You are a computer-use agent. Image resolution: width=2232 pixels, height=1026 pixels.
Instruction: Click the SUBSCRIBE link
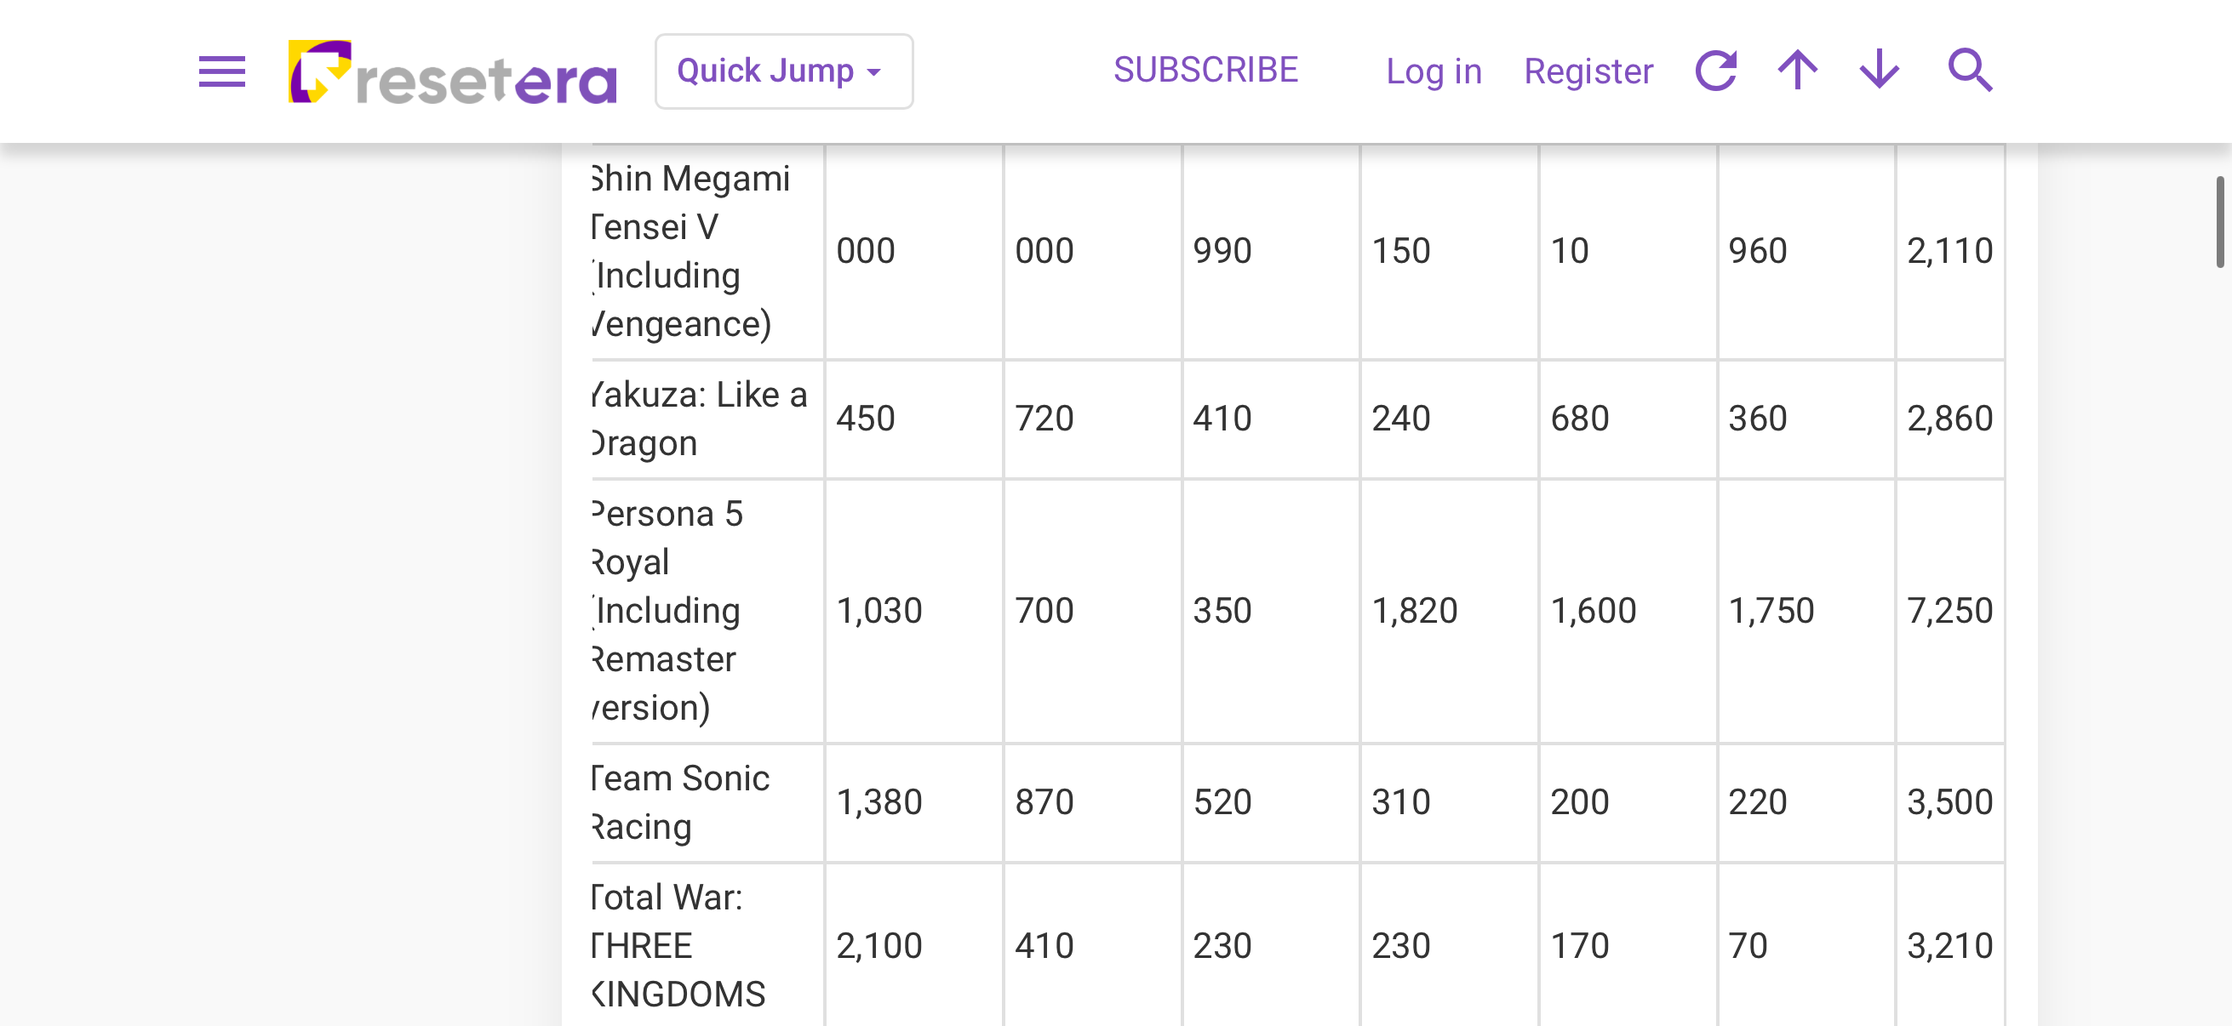[x=1205, y=70]
